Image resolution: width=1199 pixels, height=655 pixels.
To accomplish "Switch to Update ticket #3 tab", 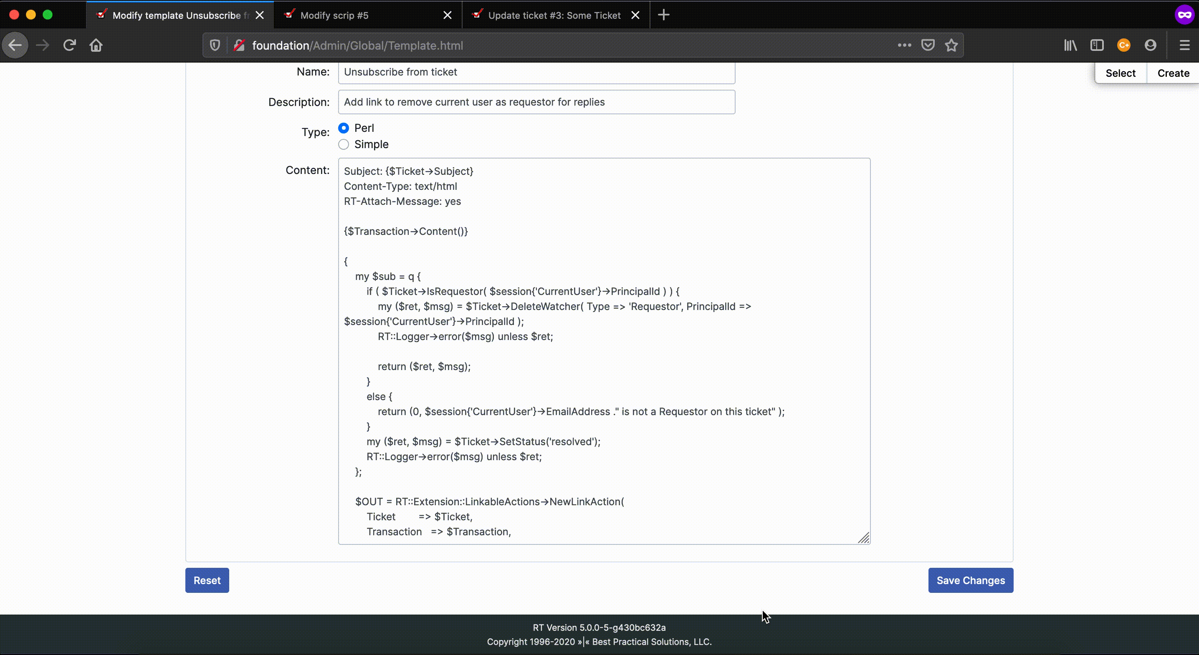I will pos(554,15).
